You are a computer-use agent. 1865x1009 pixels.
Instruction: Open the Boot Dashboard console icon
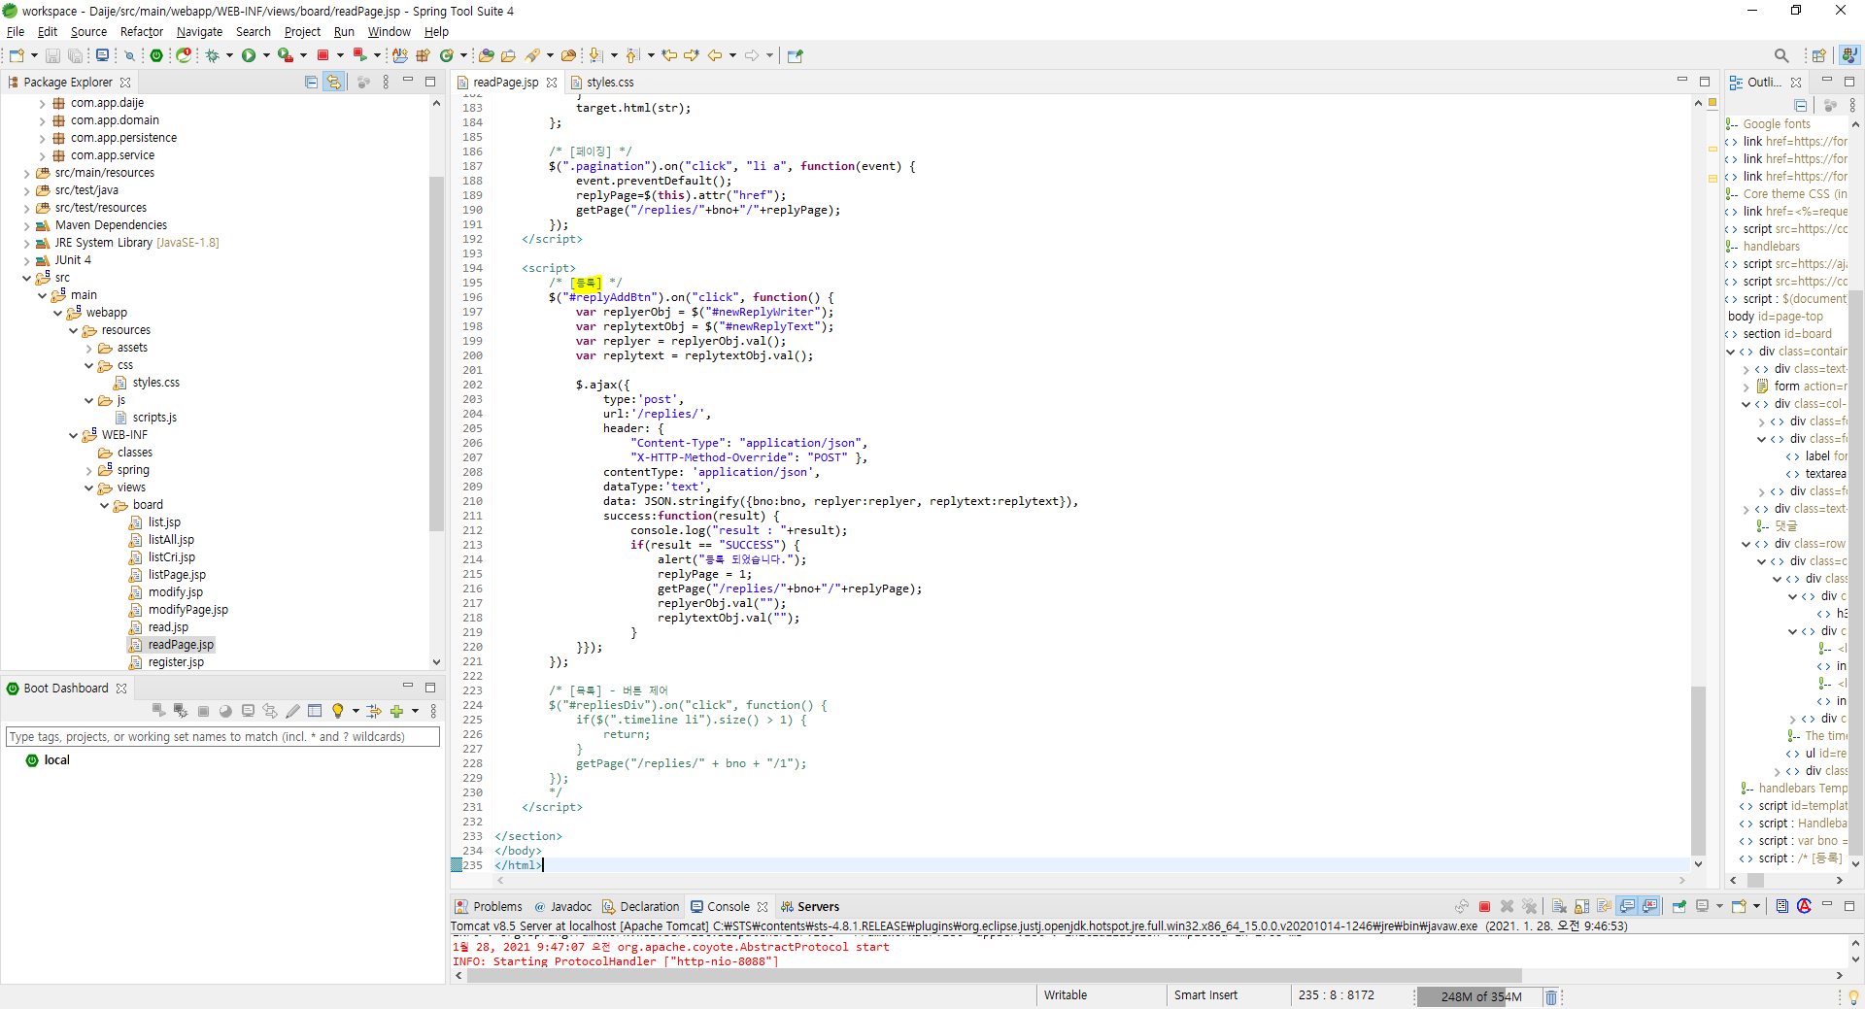[x=248, y=711]
